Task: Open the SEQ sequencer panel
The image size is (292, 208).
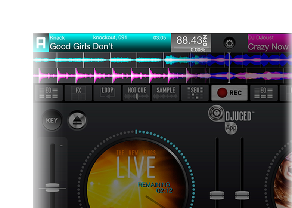Action: (x=195, y=93)
